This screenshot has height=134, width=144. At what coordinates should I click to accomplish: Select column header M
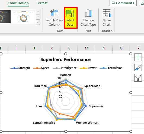(x=87, y=48)
